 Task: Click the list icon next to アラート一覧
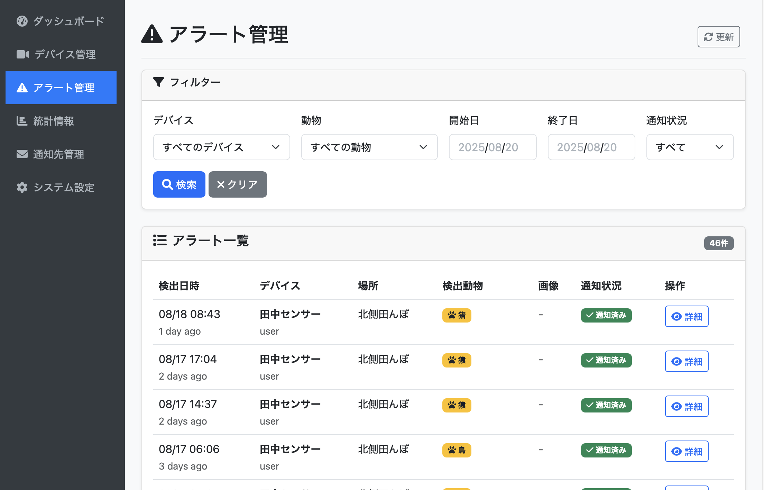coord(160,240)
